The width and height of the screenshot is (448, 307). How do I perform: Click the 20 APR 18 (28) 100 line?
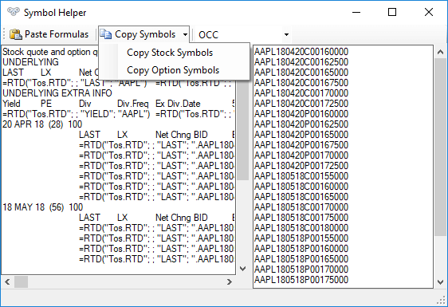click(x=42, y=124)
